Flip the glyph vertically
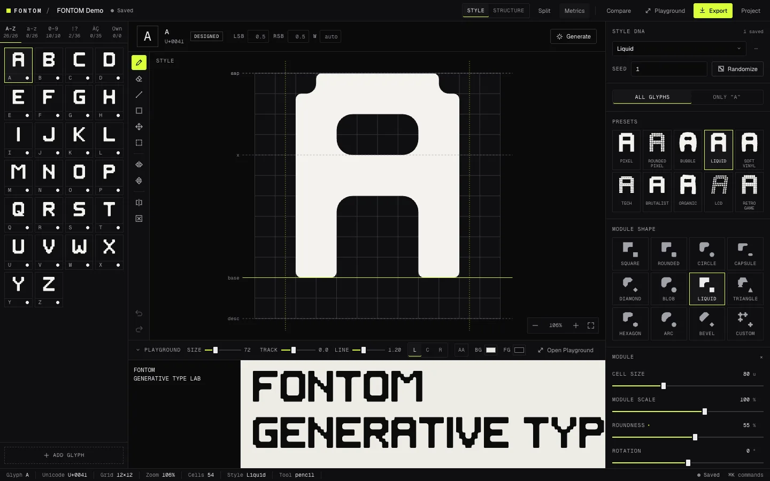 click(x=139, y=181)
